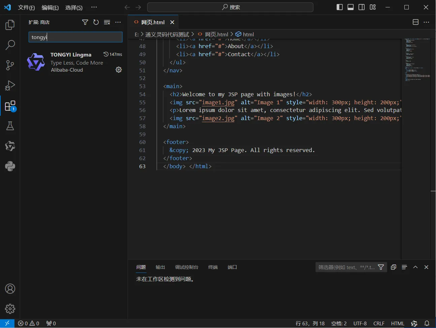Switch to the 调试控制台 panel tab
Screen dimensions: 436x328
pyautogui.click(x=187, y=267)
